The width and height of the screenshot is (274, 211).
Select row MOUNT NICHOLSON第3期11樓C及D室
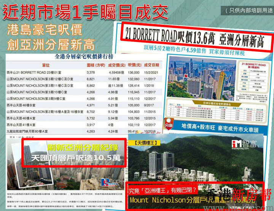[x=84, y=86]
